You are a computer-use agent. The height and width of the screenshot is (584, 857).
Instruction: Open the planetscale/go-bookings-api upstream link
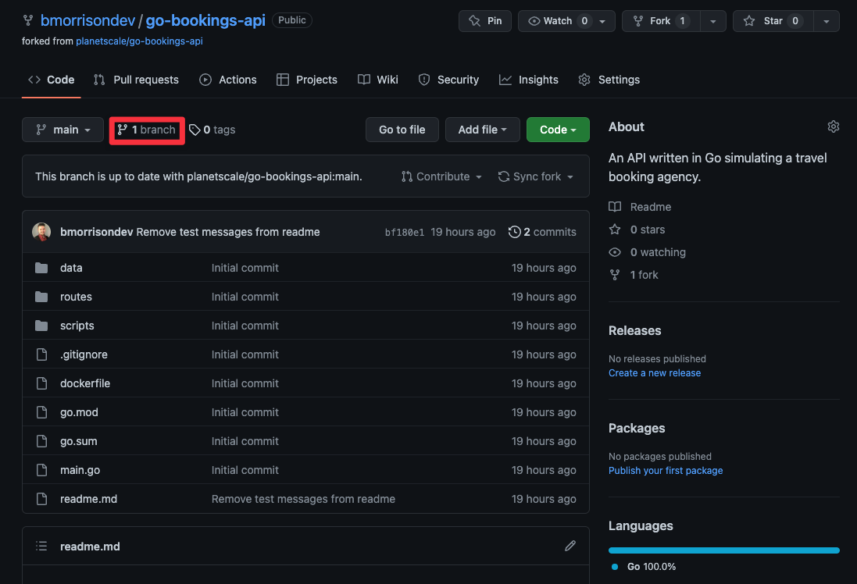pos(139,41)
